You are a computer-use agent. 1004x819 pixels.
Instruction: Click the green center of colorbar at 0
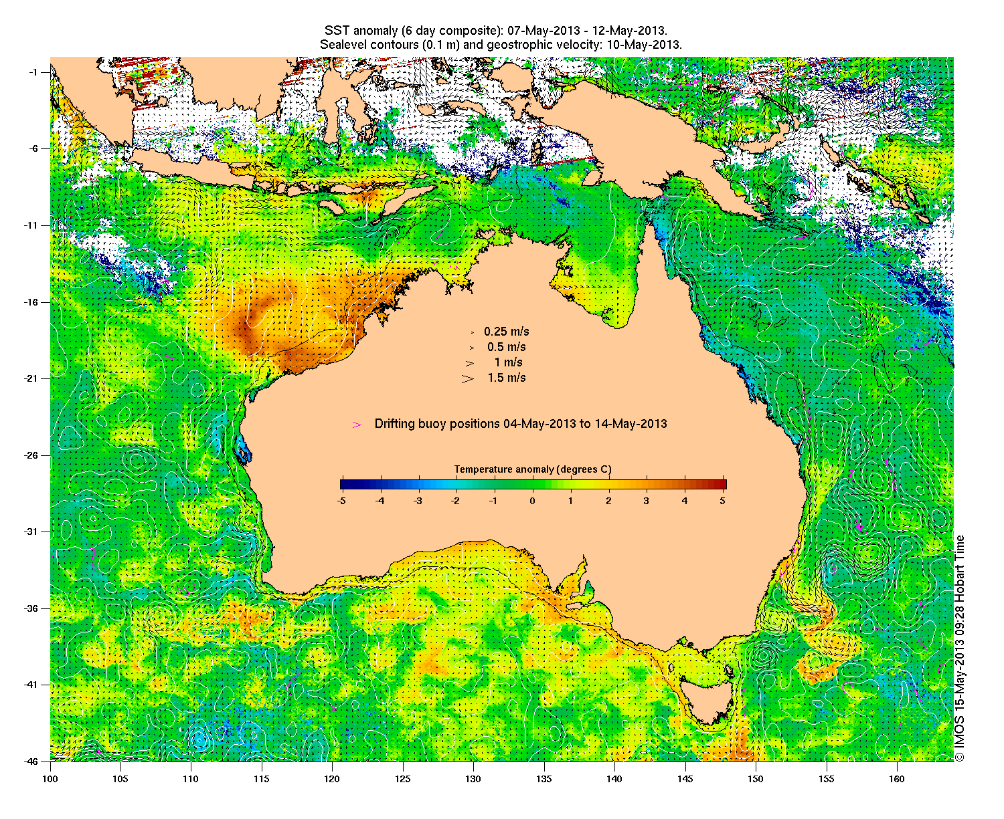(x=533, y=485)
